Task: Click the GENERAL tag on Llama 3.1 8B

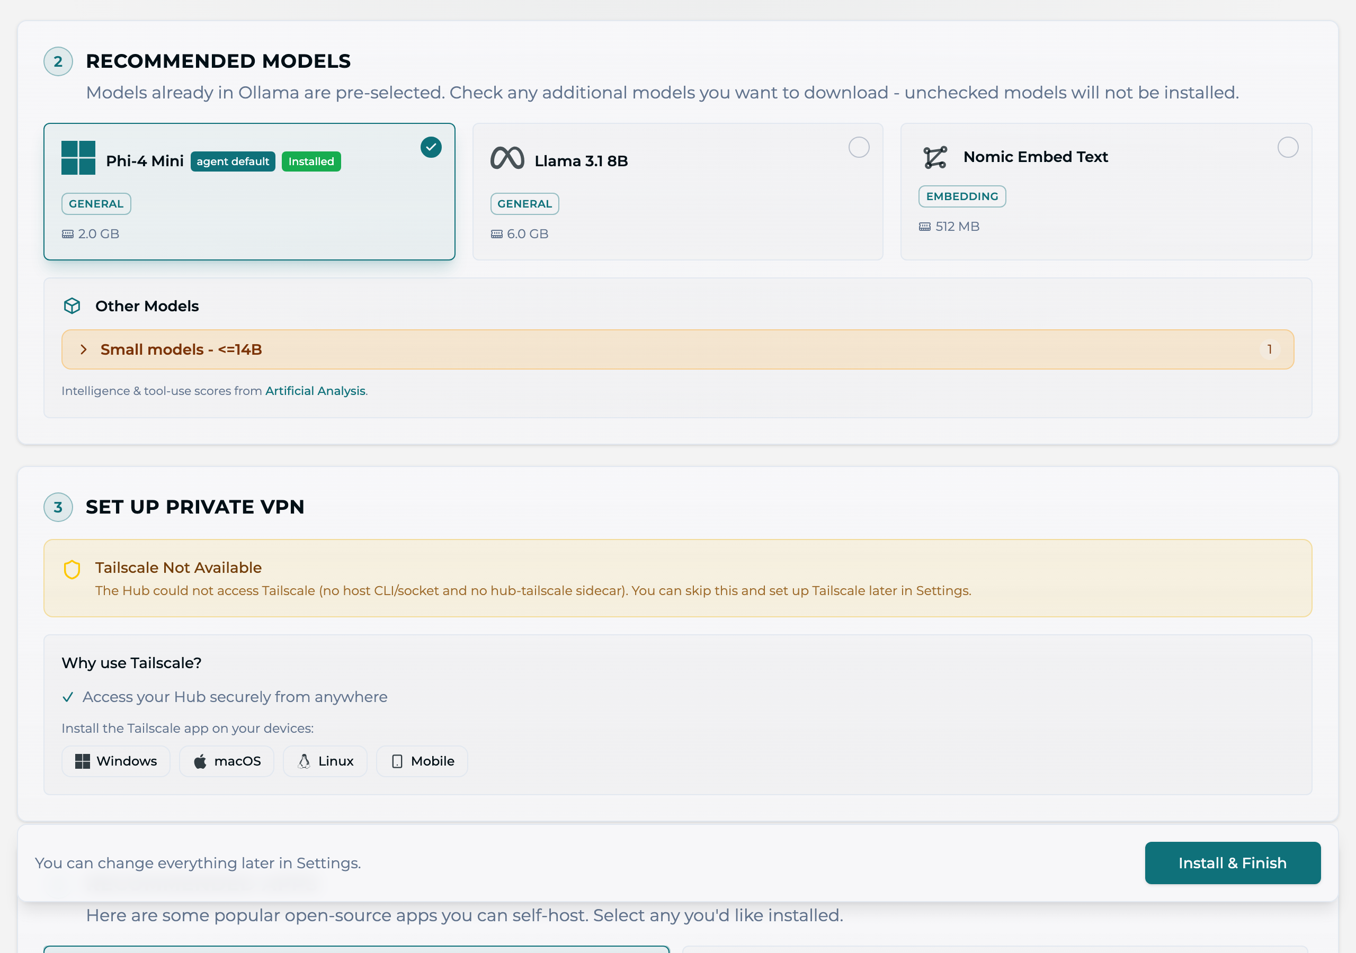Action: (524, 204)
